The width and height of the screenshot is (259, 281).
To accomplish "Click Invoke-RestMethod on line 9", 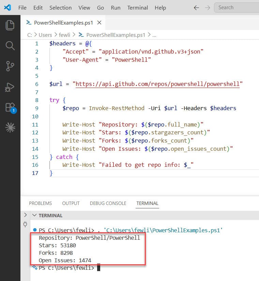I will tap(117, 108).
